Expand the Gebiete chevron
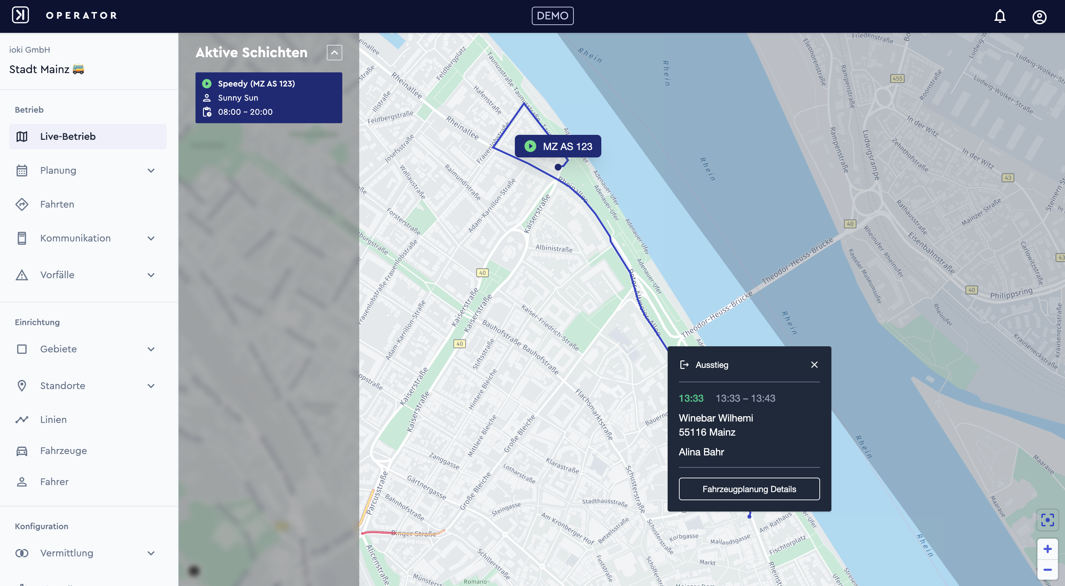 151,349
